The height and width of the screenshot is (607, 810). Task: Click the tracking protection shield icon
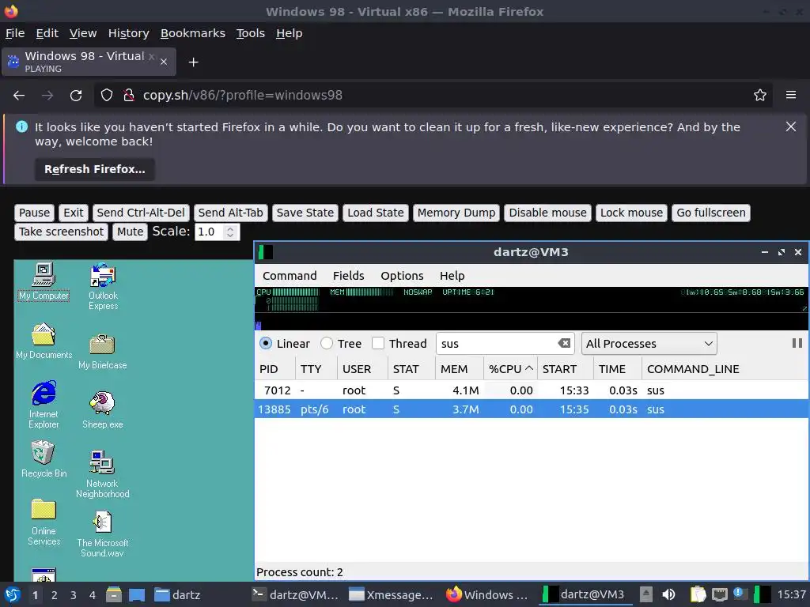(x=107, y=95)
